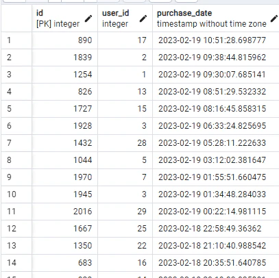Select row number 11
Viewport: 279px width, 278px height.
point(16,212)
